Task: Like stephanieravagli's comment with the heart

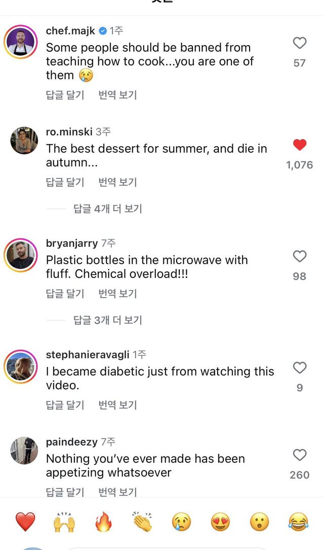Action: coord(300,368)
